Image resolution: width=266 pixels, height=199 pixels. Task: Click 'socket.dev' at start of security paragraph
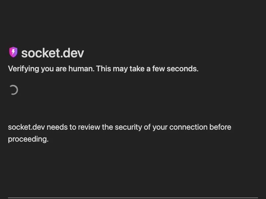click(27, 127)
